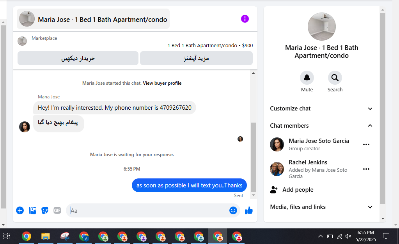This screenshot has width=399, height=244.
Task: Open the GIF picker
Action: coord(57,210)
